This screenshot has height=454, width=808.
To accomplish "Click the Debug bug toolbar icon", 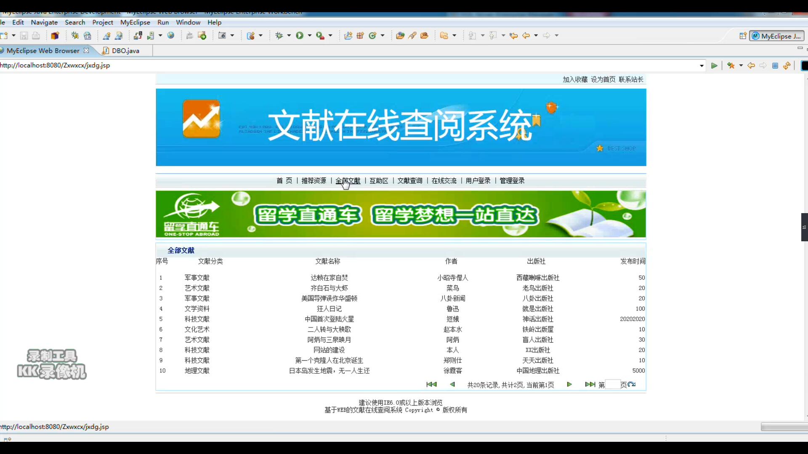I will tap(279, 36).
